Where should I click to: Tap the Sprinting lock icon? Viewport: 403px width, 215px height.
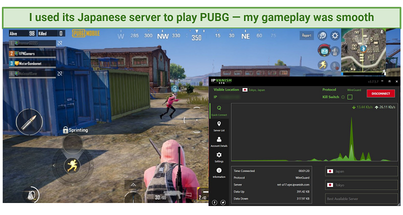pos(65,130)
